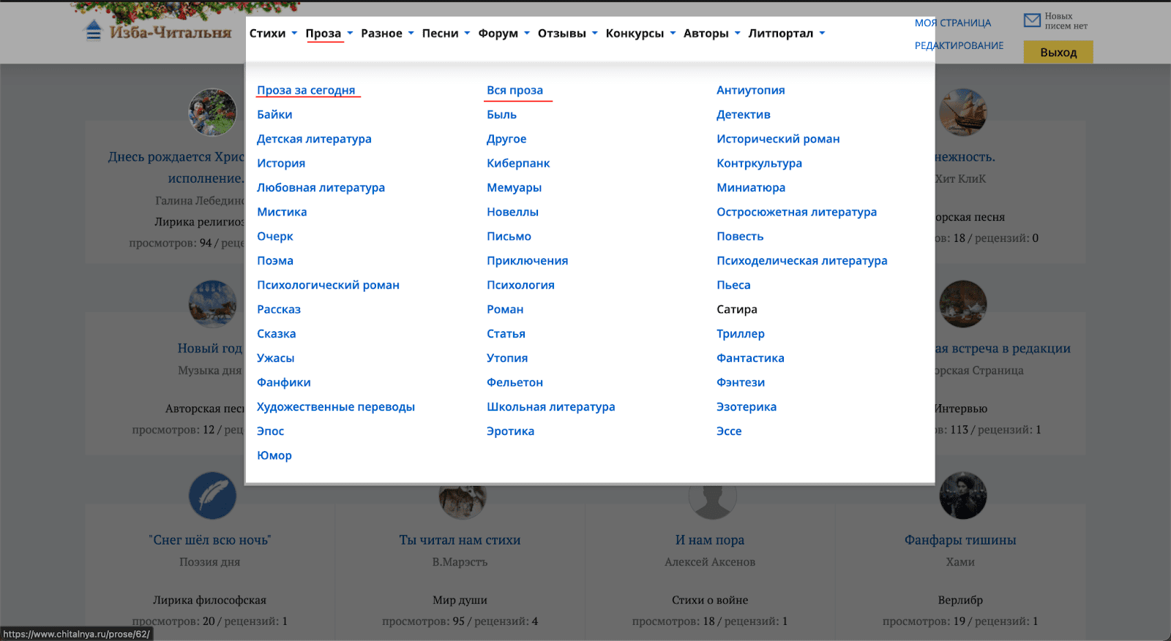Image resolution: width=1171 pixels, height=641 pixels.
Task: Open the Эссе category
Action: click(729, 431)
